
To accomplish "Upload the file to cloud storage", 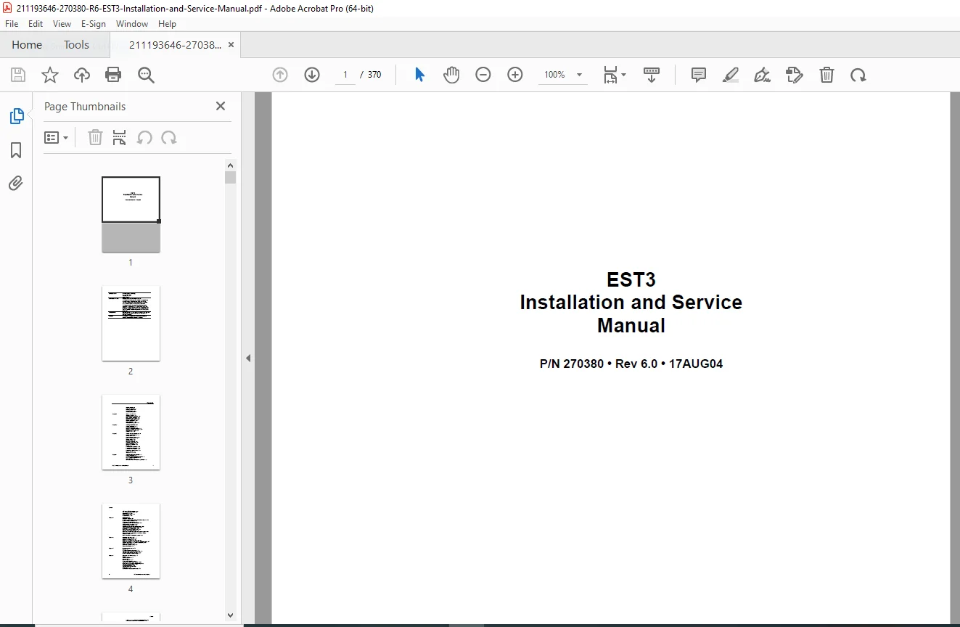I will [82, 75].
